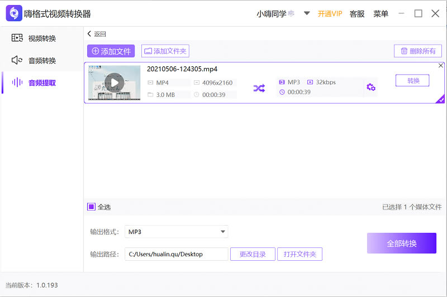Expand the 输出格式 MP3 dropdown
This screenshot has width=447, height=297.
pos(223,232)
